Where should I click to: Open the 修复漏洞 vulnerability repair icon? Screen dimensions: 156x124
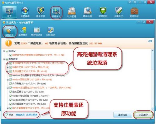click(x=25, y=12)
